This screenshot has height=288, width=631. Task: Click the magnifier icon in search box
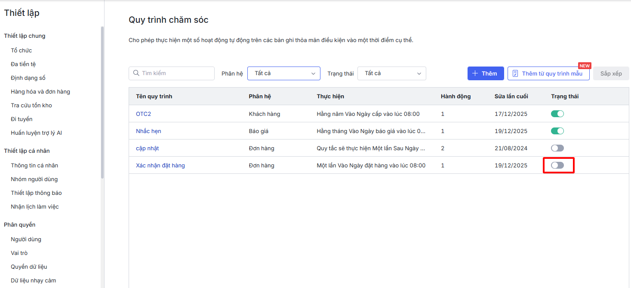136,73
